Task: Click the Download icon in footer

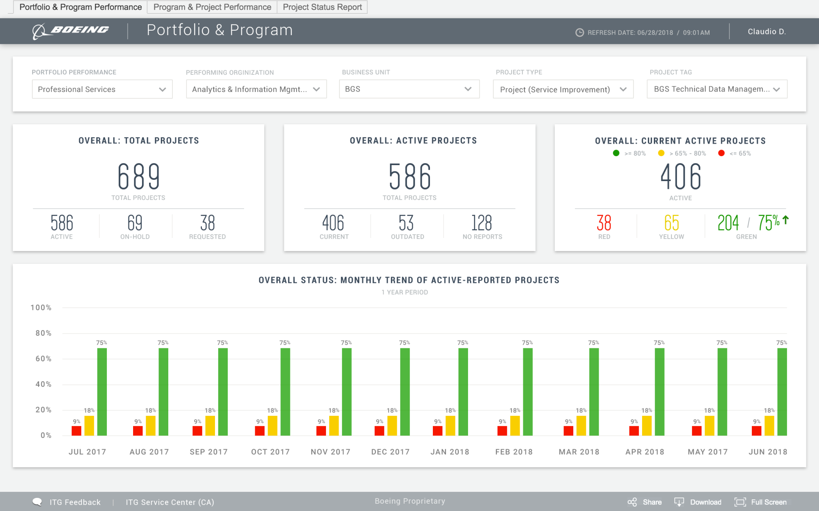Action: pyautogui.click(x=679, y=502)
